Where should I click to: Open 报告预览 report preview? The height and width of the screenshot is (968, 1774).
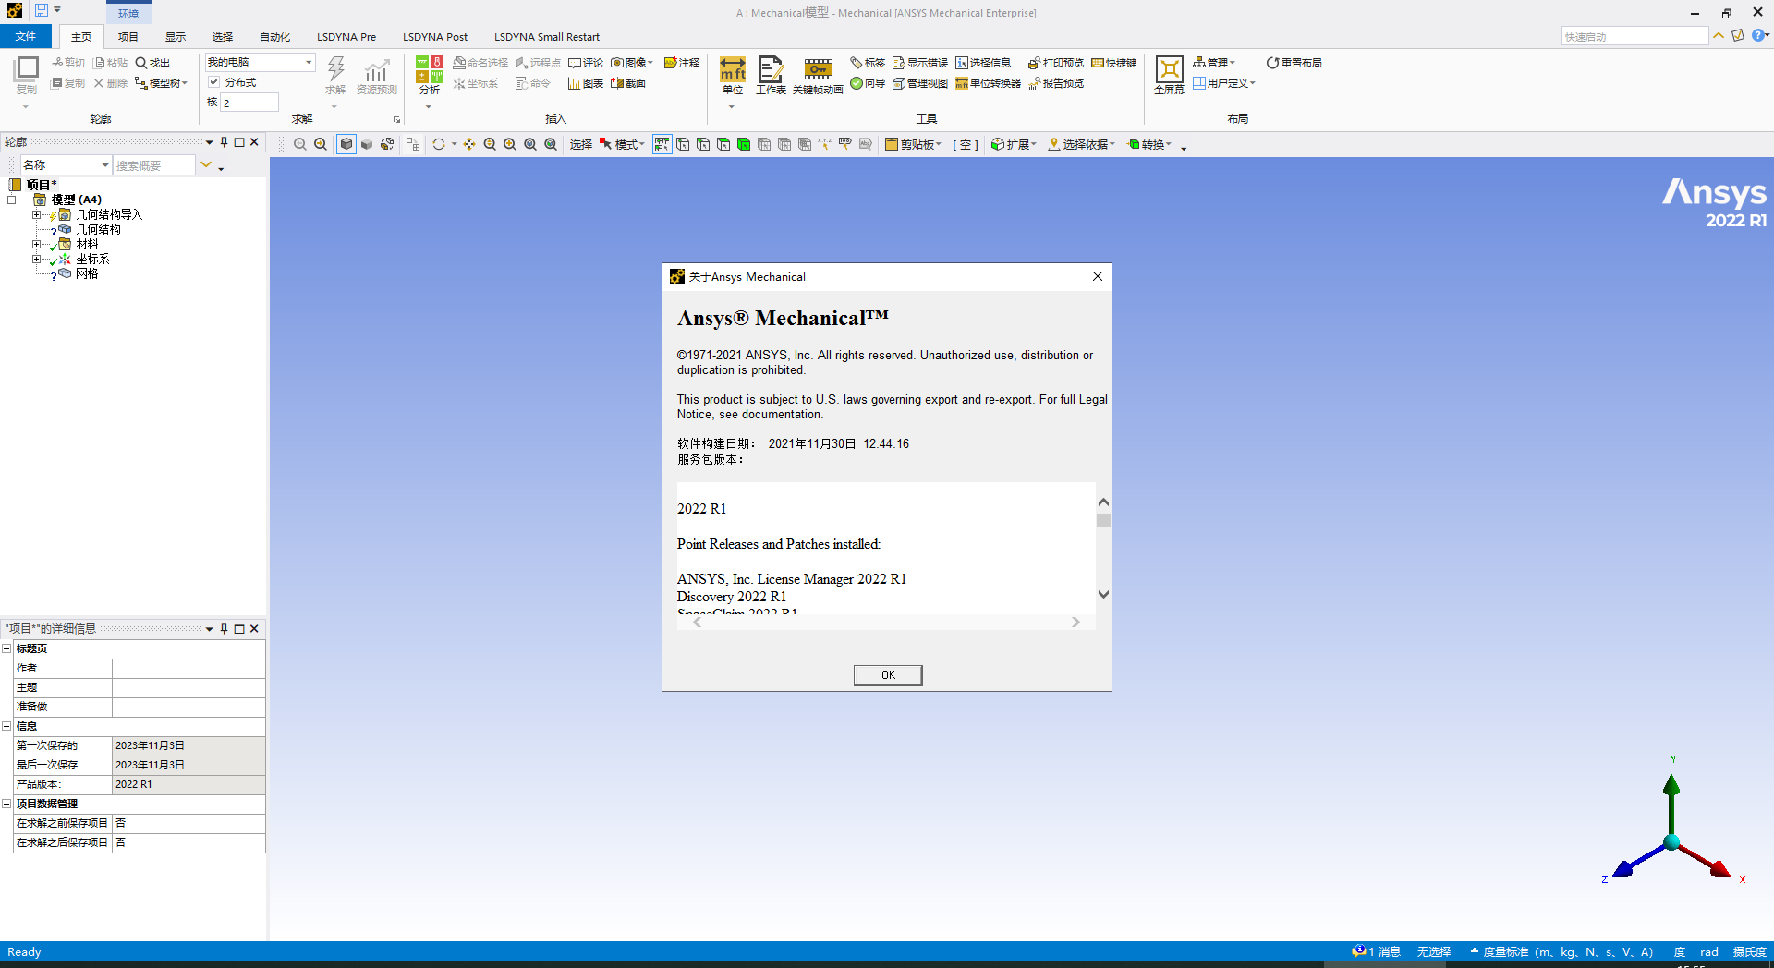click(x=1055, y=83)
